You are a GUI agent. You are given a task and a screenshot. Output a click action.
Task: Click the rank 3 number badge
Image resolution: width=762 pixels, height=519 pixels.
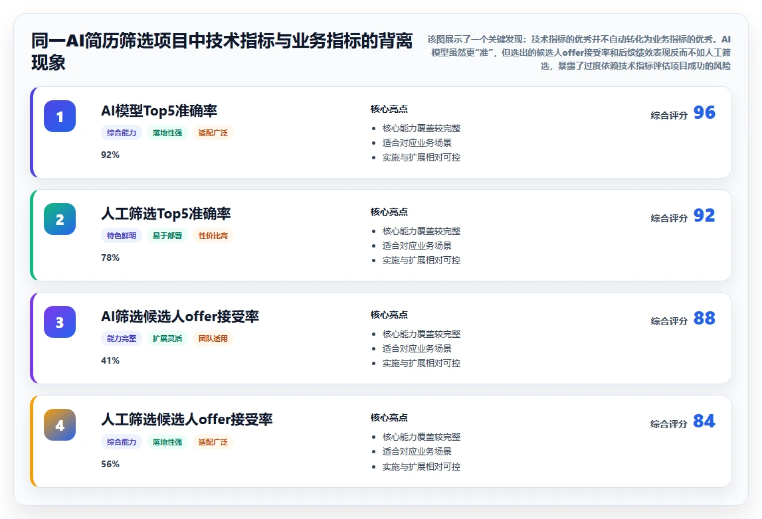pos(60,323)
